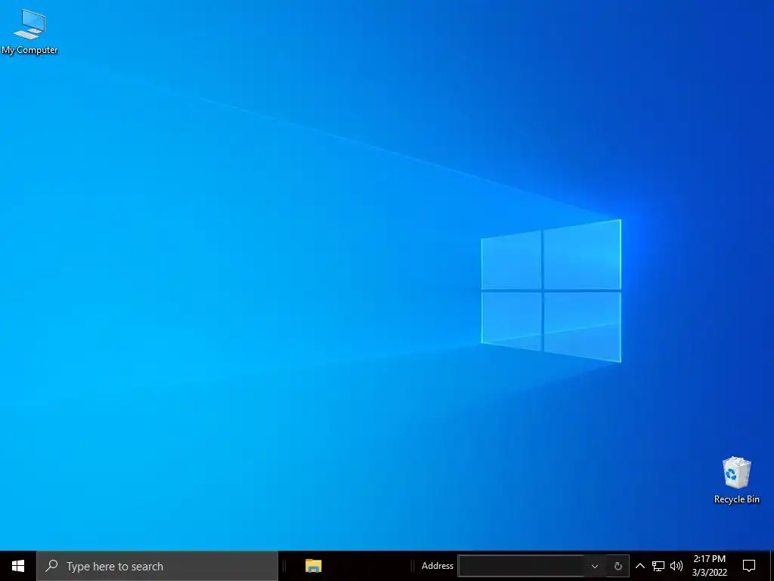
Task: Select the Recycle Bin desktop icon
Action: [x=736, y=480]
